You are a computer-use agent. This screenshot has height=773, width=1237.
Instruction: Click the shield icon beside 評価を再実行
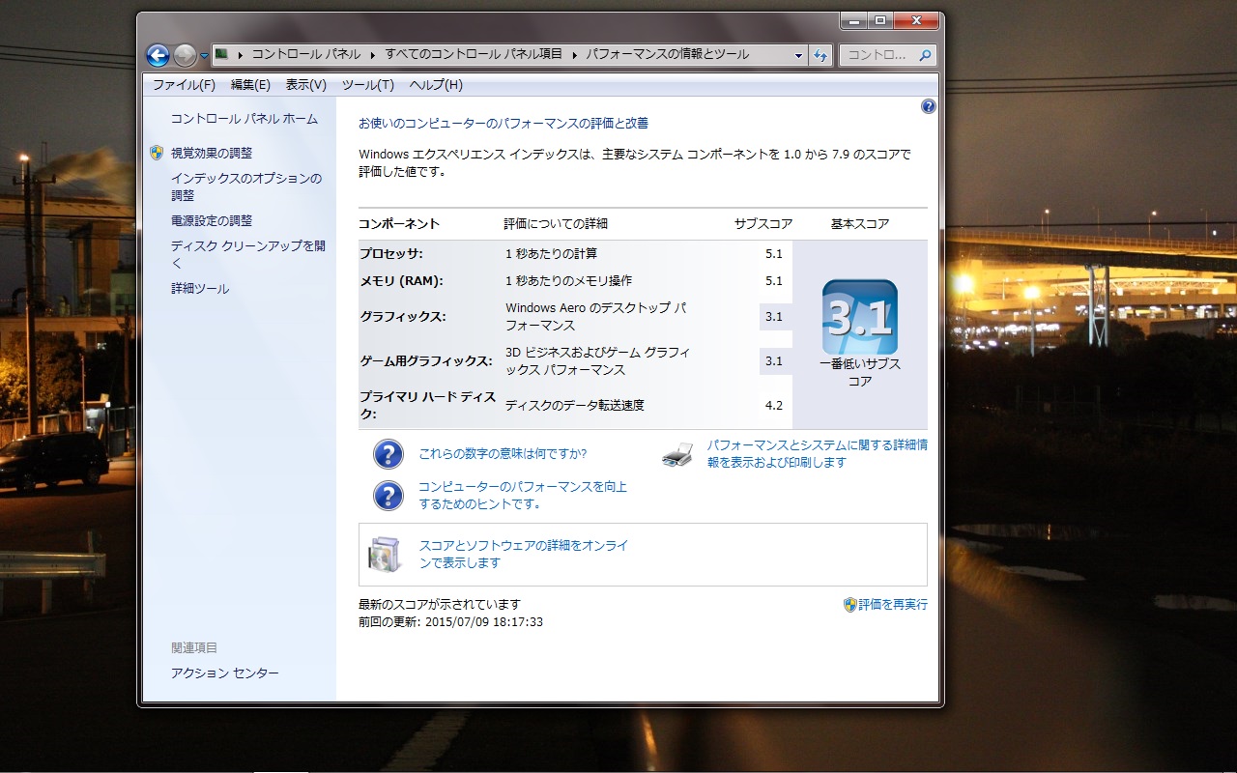click(x=850, y=605)
